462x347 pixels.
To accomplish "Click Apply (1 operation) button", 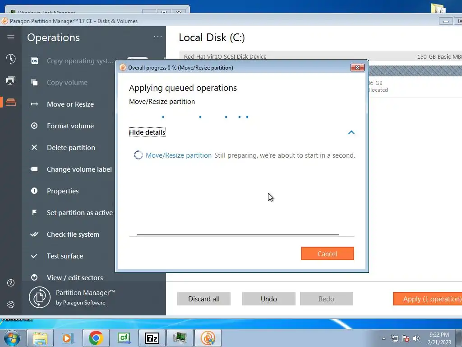I will pos(428,299).
